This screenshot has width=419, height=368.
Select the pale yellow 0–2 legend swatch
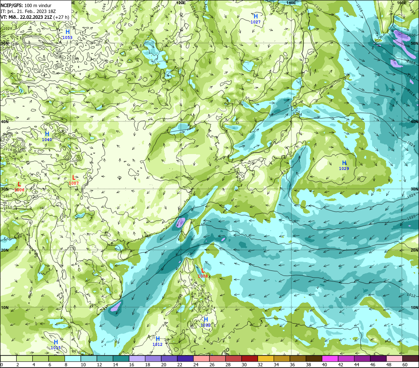point(8,359)
